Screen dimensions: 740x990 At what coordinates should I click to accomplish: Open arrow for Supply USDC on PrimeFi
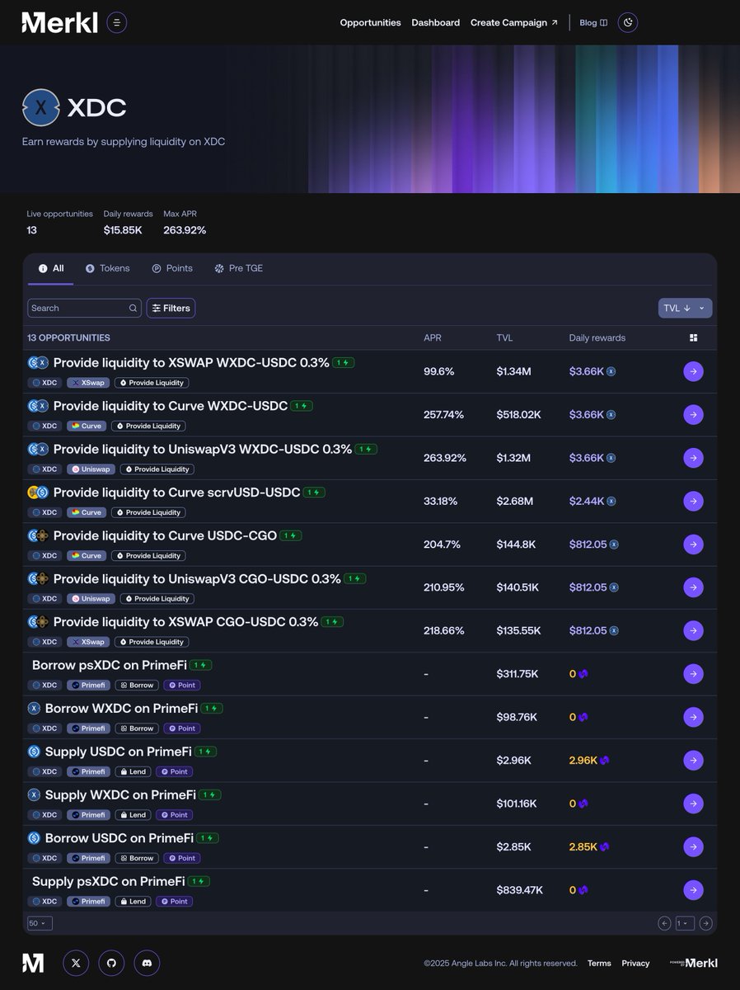(694, 760)
